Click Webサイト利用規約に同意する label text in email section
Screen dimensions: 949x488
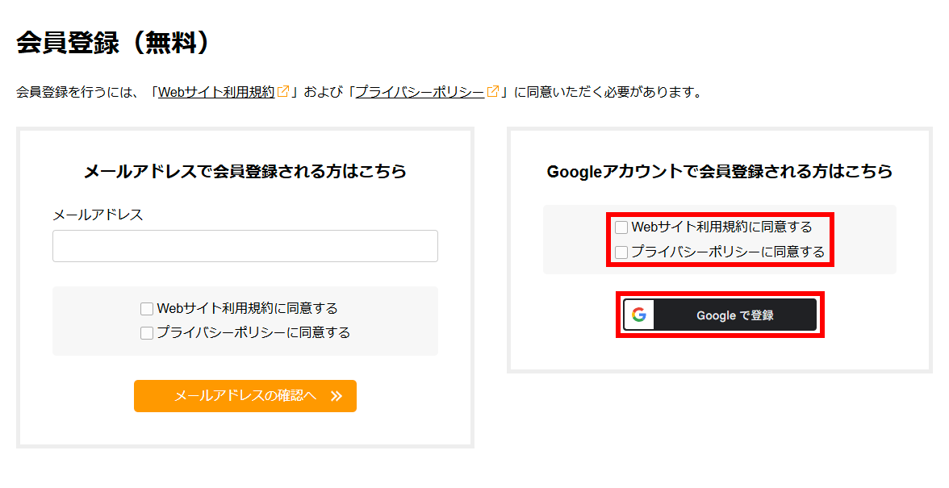pyautogui.click(x=247, y=308)
